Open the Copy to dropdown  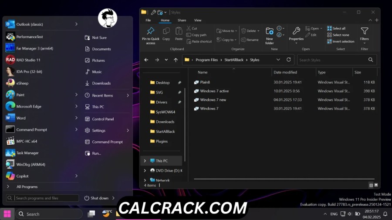pyautogui.click(x=226, y=40)
